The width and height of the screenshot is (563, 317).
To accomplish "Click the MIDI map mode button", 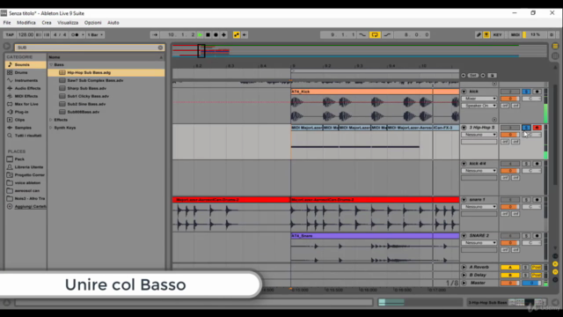I will pos(515,35).
